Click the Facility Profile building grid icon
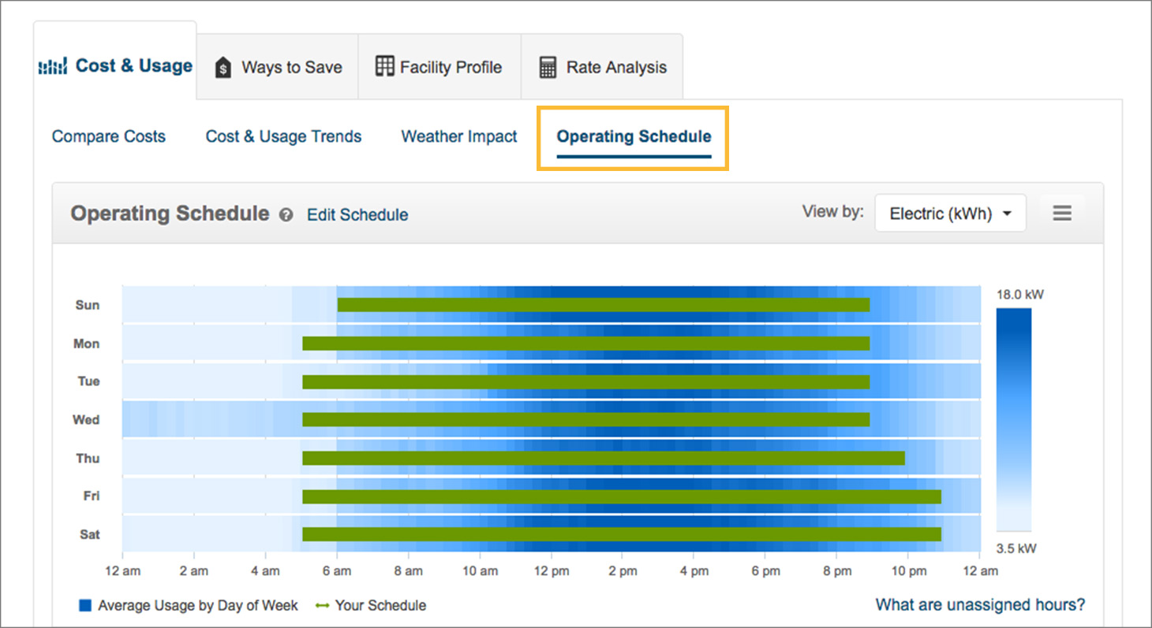Image resolution: width=1152 pixels, height=628 pixels. point(384,67)
